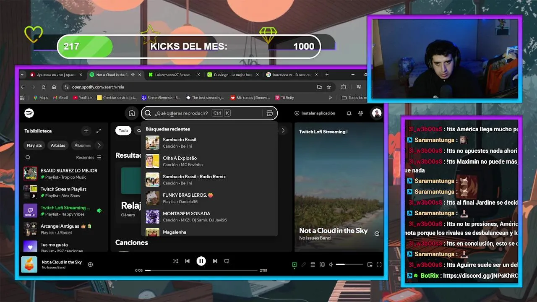
Task: Open the YouTube bookmark
Action: click(x=83, y=98)
